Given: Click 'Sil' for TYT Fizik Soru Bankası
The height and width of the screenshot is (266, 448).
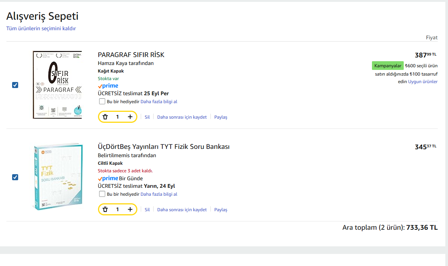Looking at the screenshot, I should tap(147, 210).
